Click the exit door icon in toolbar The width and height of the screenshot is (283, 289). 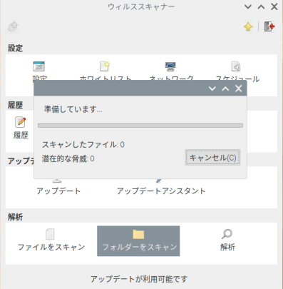pos(269,26)
